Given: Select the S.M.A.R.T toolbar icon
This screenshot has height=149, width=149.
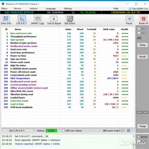Looking at the screenshot, I should (x=22, y=19).
